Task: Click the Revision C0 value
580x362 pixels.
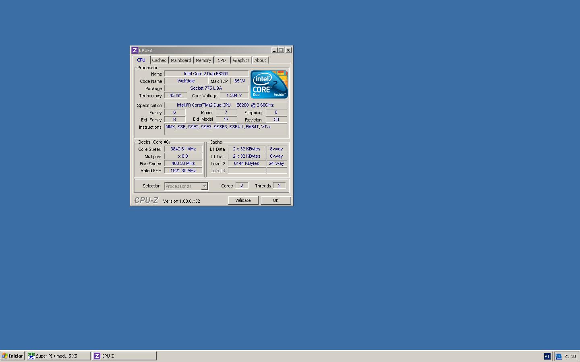Action: coord(276,119)
